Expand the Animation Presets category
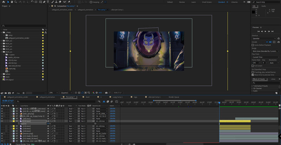The height and width of the screenshot is (145, 281). tap(253, 86)
